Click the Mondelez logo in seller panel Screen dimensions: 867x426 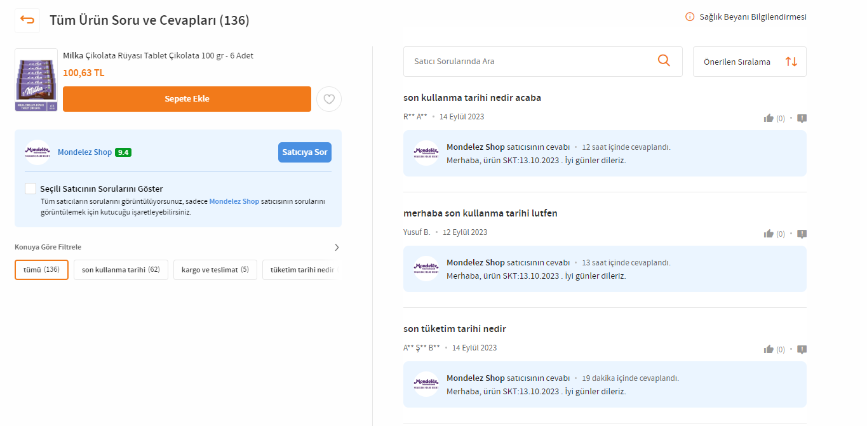[37, 152]
